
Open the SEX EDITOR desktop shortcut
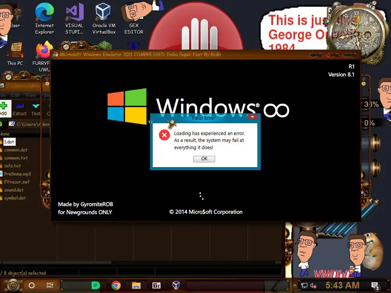[x=134, y=19]
